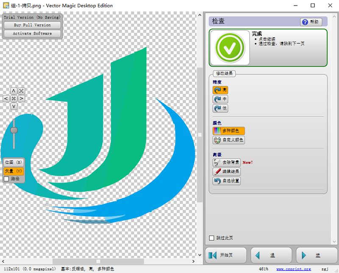Screen dimensions: 339x273
Task: Click the 461% zoom value in status bar
Action: click(264, 269)
